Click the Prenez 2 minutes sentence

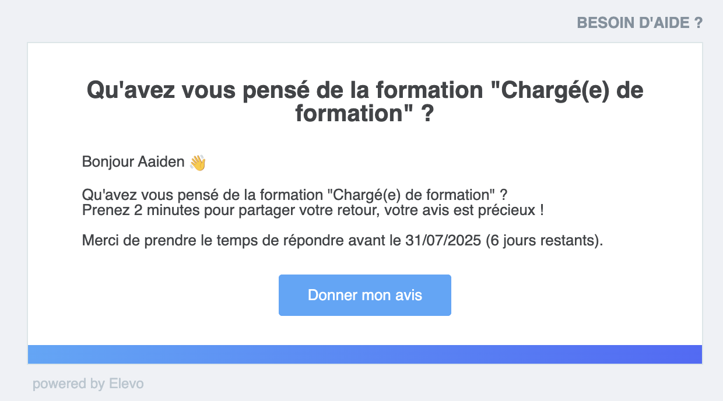pyautogui.click(x=313, y=210)
